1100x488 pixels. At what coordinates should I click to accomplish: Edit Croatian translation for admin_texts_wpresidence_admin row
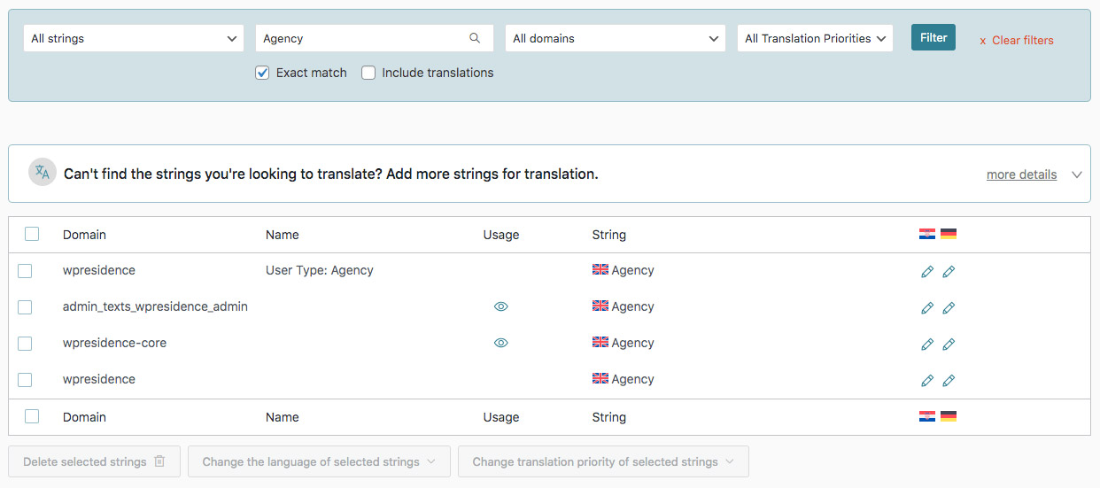point(927,308)
